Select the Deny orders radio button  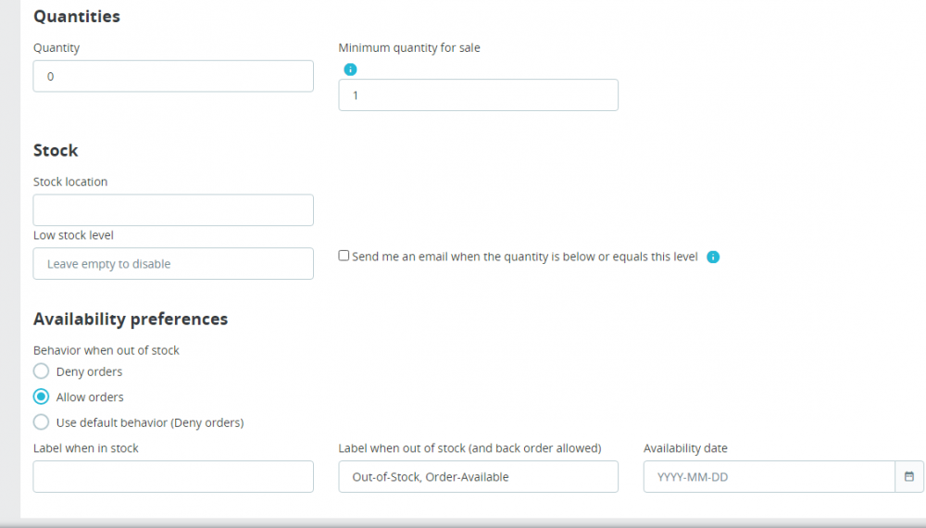(x=41, y=371)
